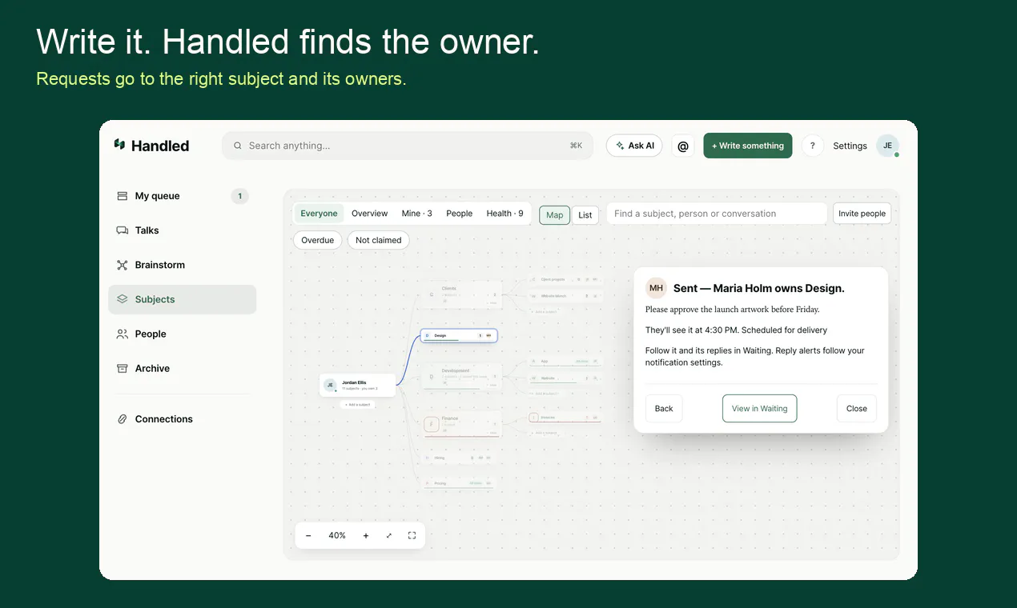Toggle the Not claimed filter chip
Viewport: 1017px width, 608px height.
click(379, 240)
